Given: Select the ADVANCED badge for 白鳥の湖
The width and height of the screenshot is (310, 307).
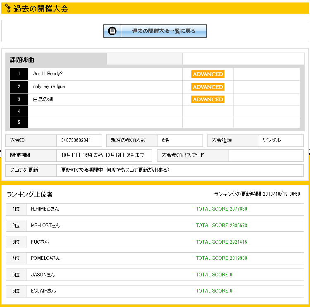Looking at the screenshot, I should coord(208,99).
